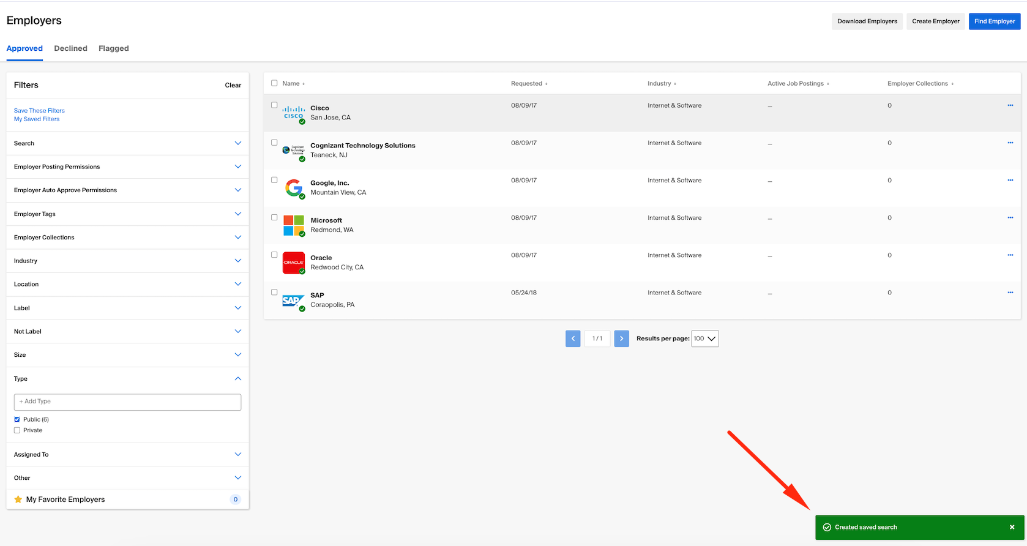Collapse the Type filter section
Viewport: 1027px width, 546px height.
coord(127,379)
